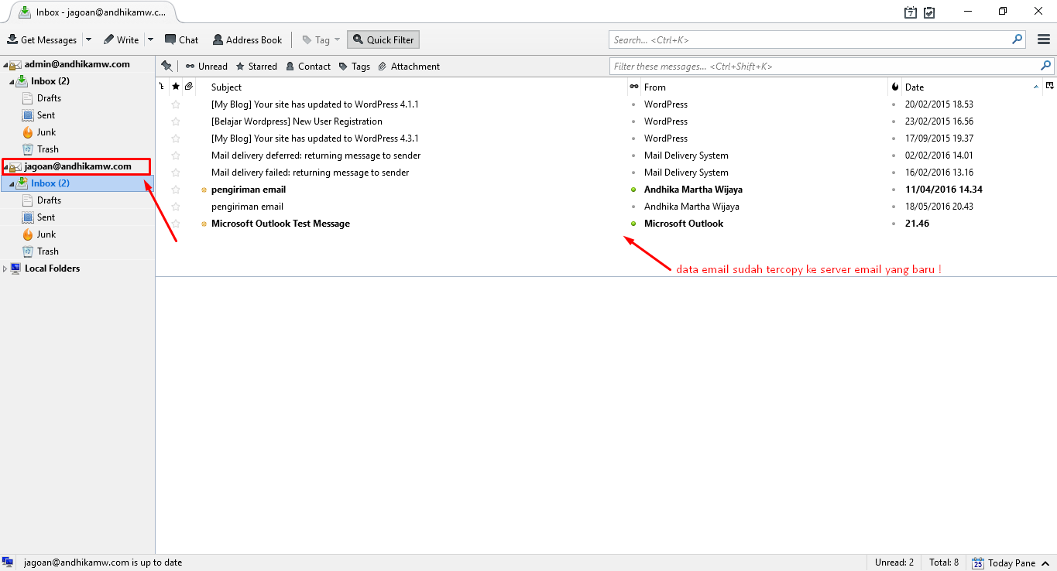The width and height of the screenshot is (1057, 571).
Task: Open the Address Book button
Action: 247,39
